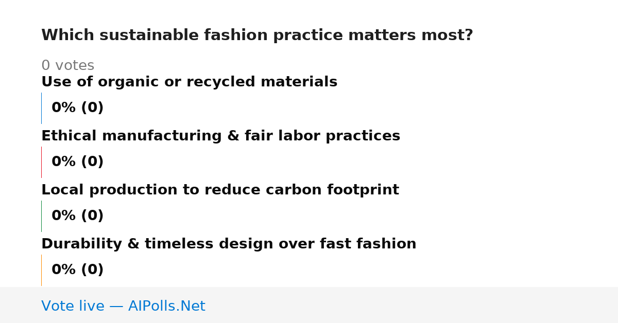The width and height of the screenshot is (618, 323).
Task: Click the gray footer bar area
Action: click(x=309, y=305)
